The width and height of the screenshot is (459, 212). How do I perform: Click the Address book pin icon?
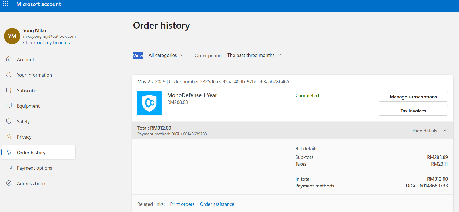(9, 183)
